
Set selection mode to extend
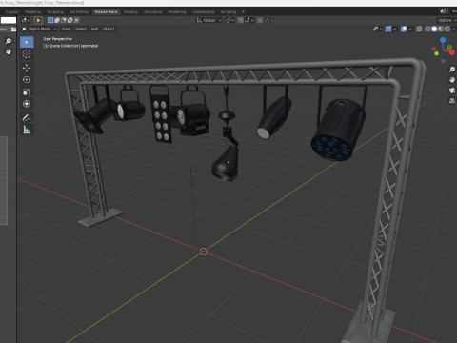(57, 20)
